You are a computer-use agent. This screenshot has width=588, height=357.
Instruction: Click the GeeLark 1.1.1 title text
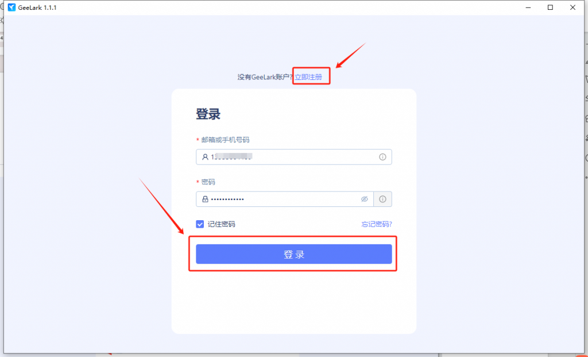(37, 7)
